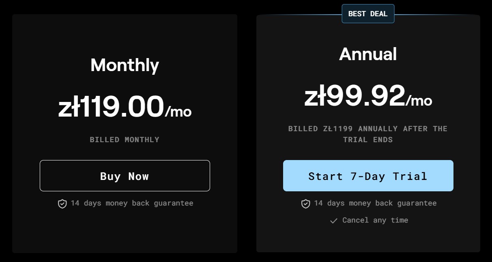
Task: Click the shield icon in the Monthly card
Action: point(62,204)
